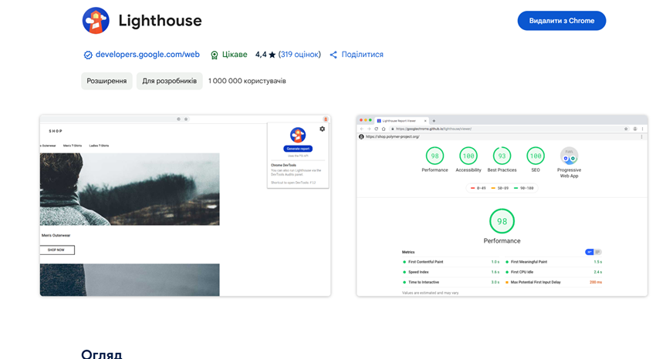Click the Цікаве featured label
This screenshot has width=656, height=359.
235,55
